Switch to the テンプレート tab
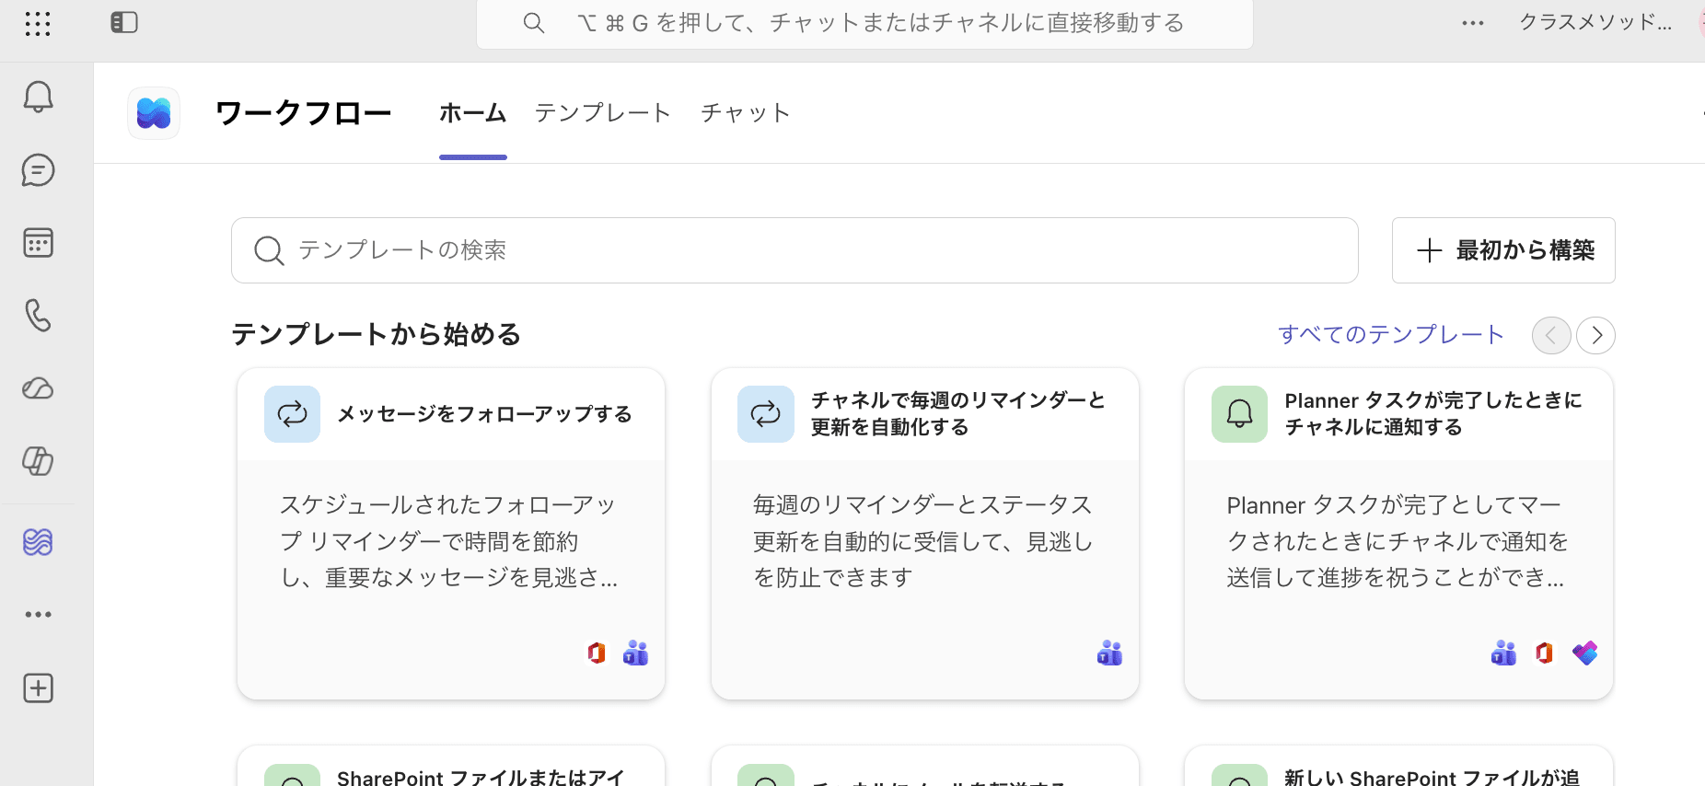 603,113
